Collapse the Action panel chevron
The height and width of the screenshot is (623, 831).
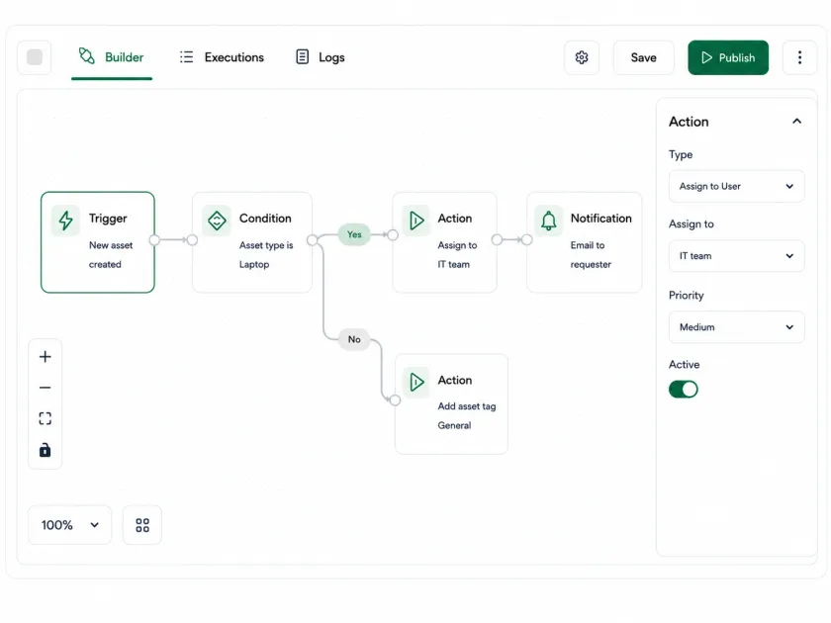[x=796, y=122]
